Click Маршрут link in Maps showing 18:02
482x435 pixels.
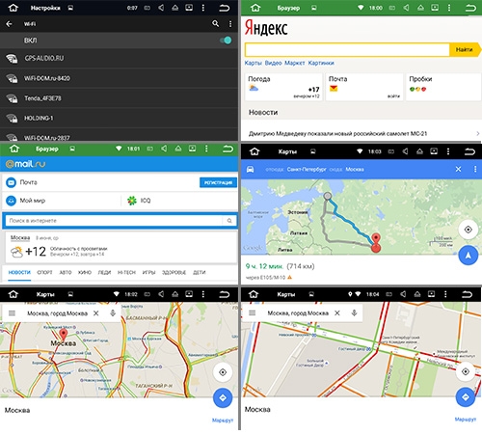[223, 421]
